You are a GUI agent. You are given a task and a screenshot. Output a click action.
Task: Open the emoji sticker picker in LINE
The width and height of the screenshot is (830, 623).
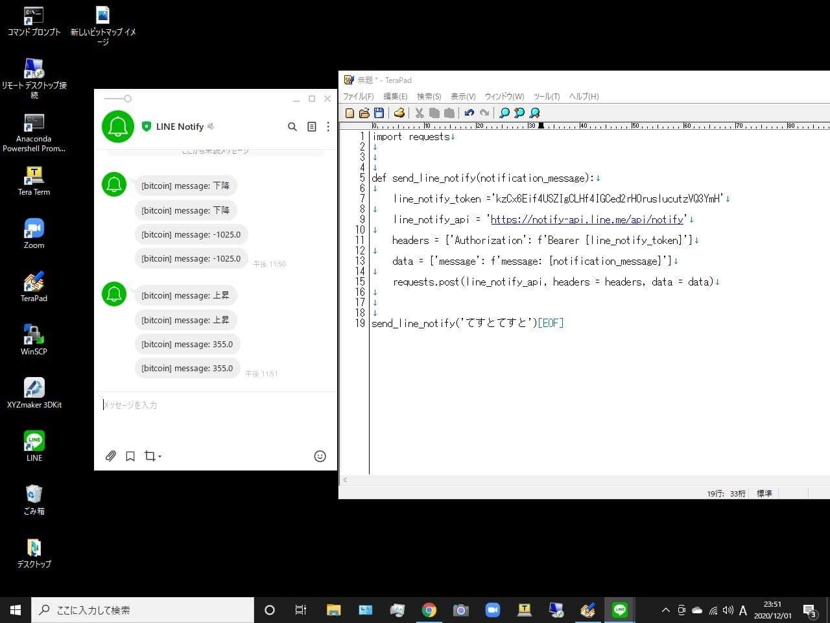[x=320, y=456]
